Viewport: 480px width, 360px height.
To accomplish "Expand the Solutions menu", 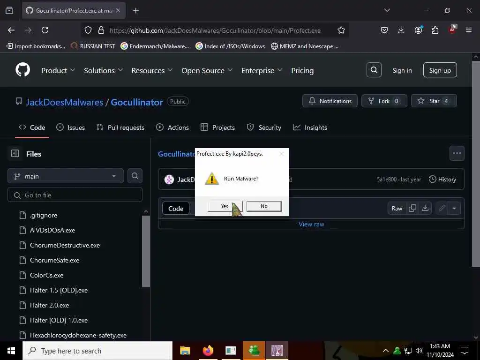I will click(x=104, y=70).
